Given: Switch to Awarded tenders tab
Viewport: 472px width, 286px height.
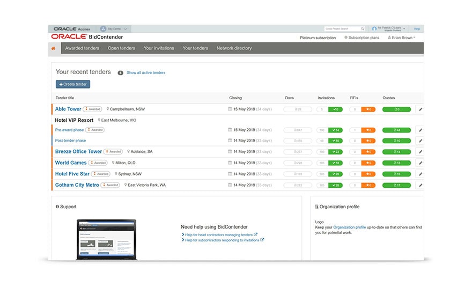Looking at the screenshot, I should pos(82,48).
